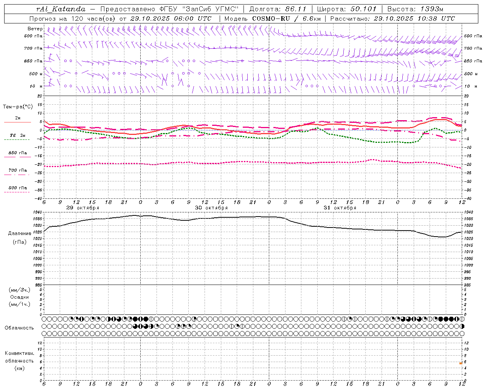The height and width of the screenshot is (387, 484).
Task: Click the Ветер wind panel label
Action: click(x=35, y=29)
